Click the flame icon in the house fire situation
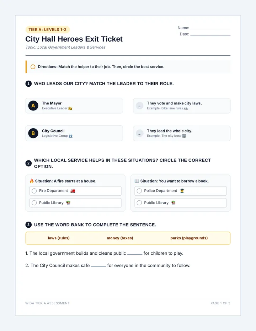Screen dimensions: 256x331 (x=32, y=181)
